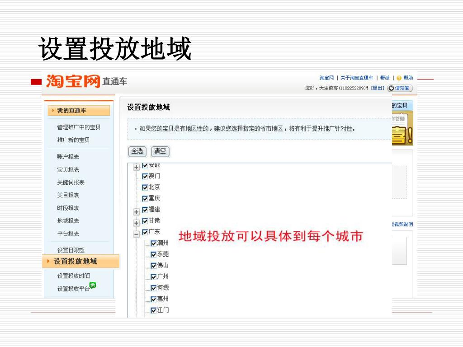Click the green 新 badge icon

tap(93, 285)
